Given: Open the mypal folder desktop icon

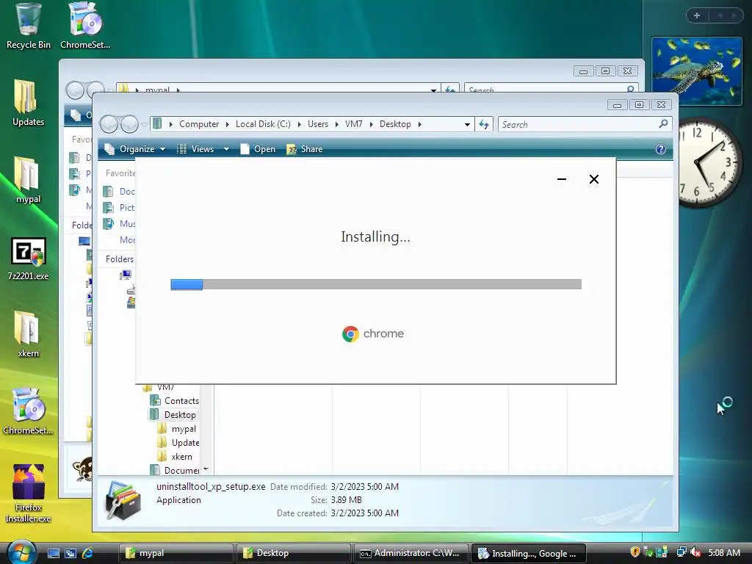Looking at the screenshot, I should pyautogui.click(x=28, y=181).
